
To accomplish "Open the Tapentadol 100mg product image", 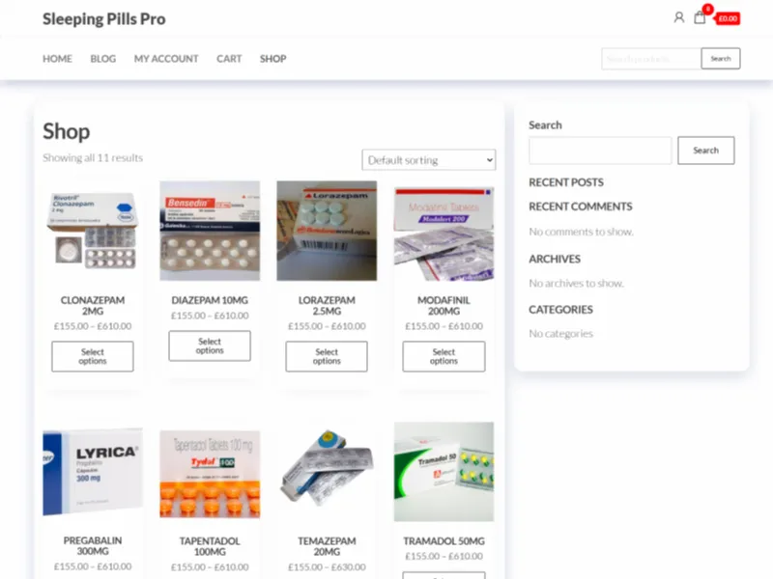I will click(210, 472).
